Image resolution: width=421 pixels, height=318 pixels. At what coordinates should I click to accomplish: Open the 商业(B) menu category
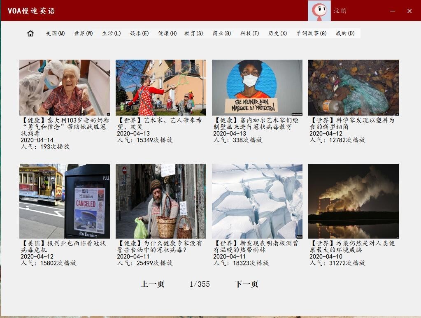pyautogui.click(x=221, y=33)
